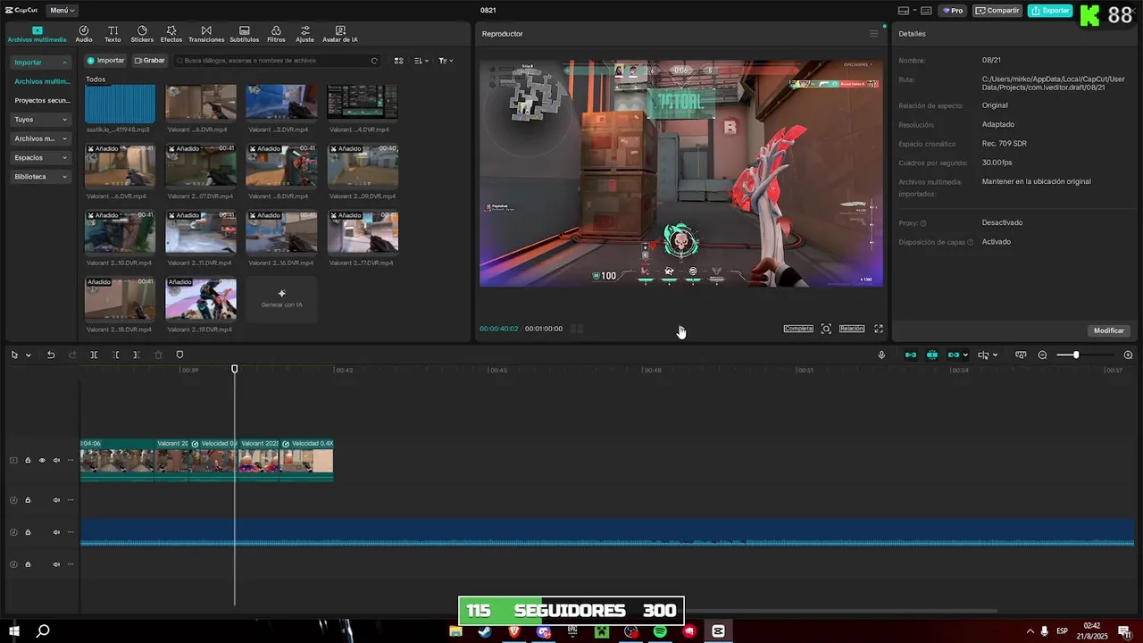Image resolution: width=1143 pixels, height=643 pixels.
Task: Click the Importar plus button
Action: pos(105,61)
